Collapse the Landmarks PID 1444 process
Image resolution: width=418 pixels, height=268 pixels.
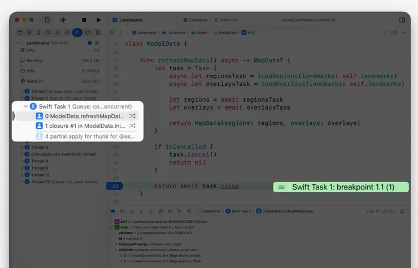pyautogui.click(x=18, y=43)
